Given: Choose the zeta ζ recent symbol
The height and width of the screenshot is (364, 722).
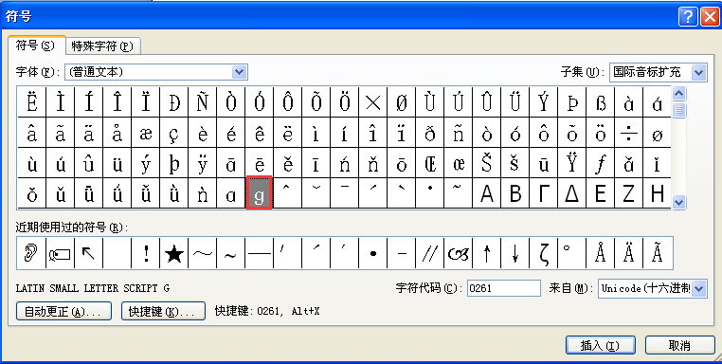Looking at the screenshot, I should point(544,253).
